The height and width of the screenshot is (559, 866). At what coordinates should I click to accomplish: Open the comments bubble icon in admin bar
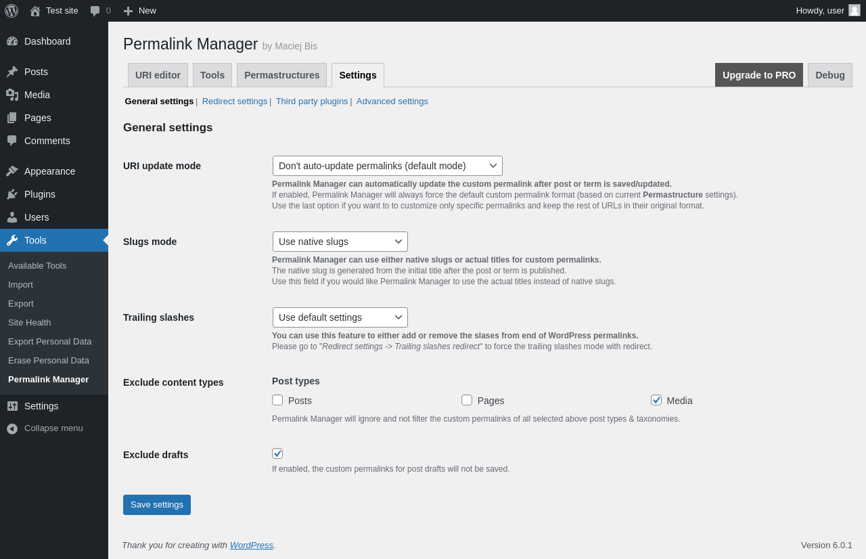pyautogui.click(x=95, y=11)
